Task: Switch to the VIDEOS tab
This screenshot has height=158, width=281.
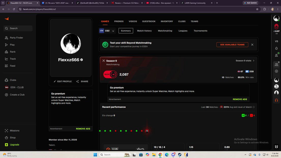Action: 133,21
